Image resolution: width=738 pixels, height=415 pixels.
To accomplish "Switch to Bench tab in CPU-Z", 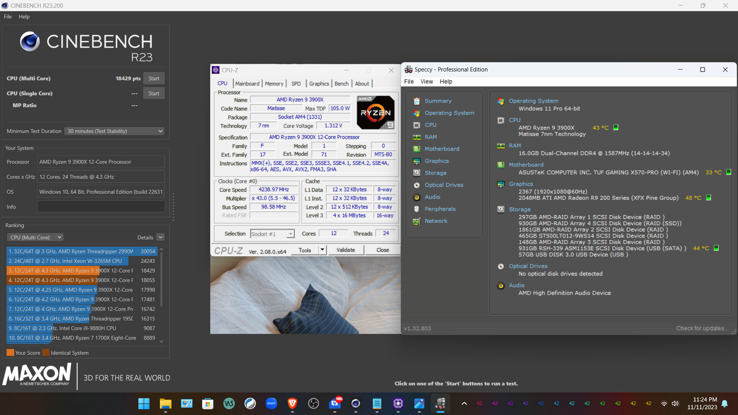I will tap(342, 83).
